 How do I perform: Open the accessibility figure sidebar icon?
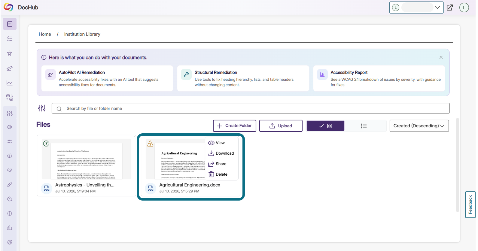tap(10, 53)
